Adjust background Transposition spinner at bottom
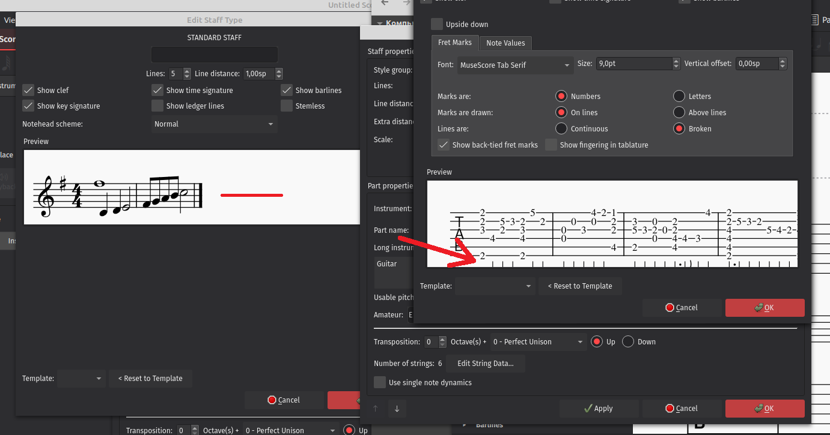 (x=195, y=430)
